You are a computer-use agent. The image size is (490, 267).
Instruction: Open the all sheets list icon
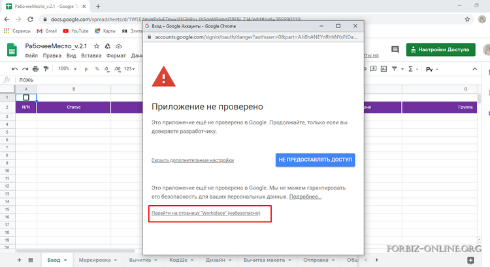(31, 260)
